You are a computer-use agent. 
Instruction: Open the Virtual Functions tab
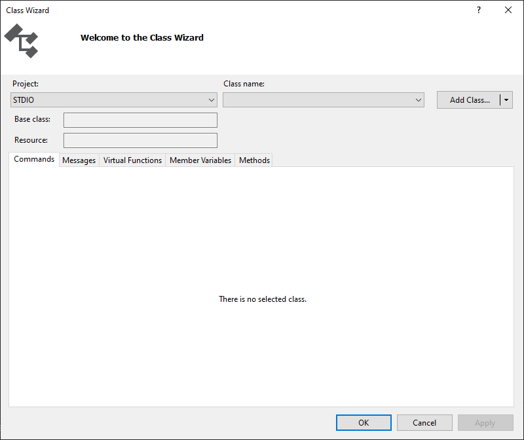pyautogui.click(x=132, y=160)
